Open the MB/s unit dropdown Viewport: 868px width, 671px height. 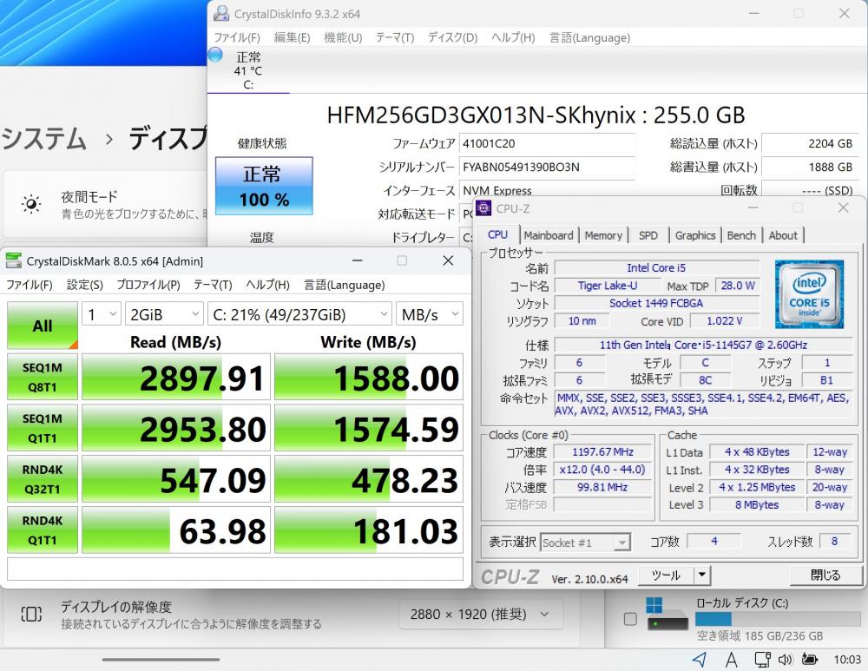tap(430, 314)
